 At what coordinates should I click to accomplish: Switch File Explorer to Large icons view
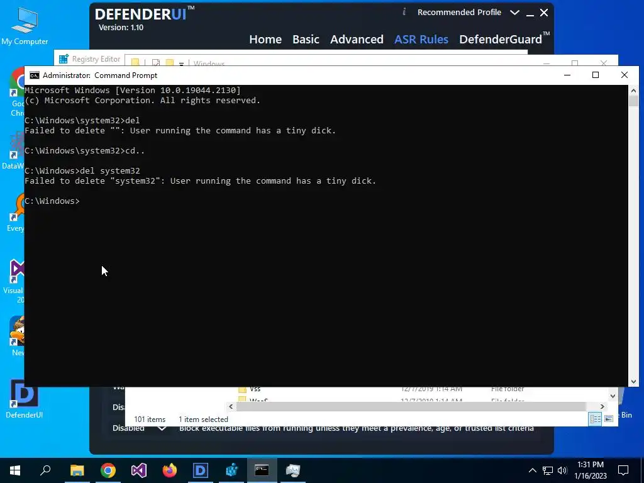[x=609, y=419]
